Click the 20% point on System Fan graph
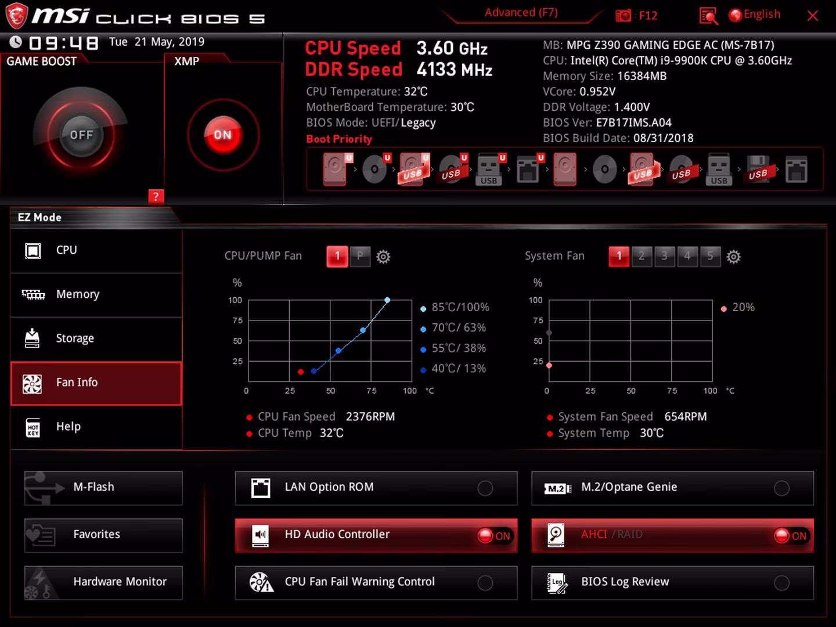 tap(549, 365)
